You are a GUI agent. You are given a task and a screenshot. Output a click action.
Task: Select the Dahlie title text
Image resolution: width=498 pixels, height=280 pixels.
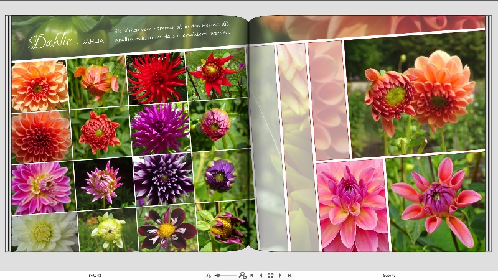tap(51, 42)
